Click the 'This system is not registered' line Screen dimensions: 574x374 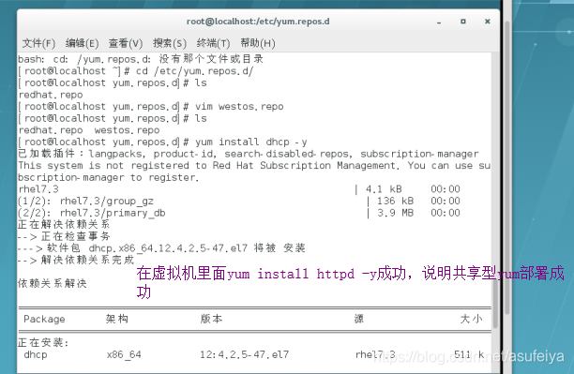click(254, 165)
